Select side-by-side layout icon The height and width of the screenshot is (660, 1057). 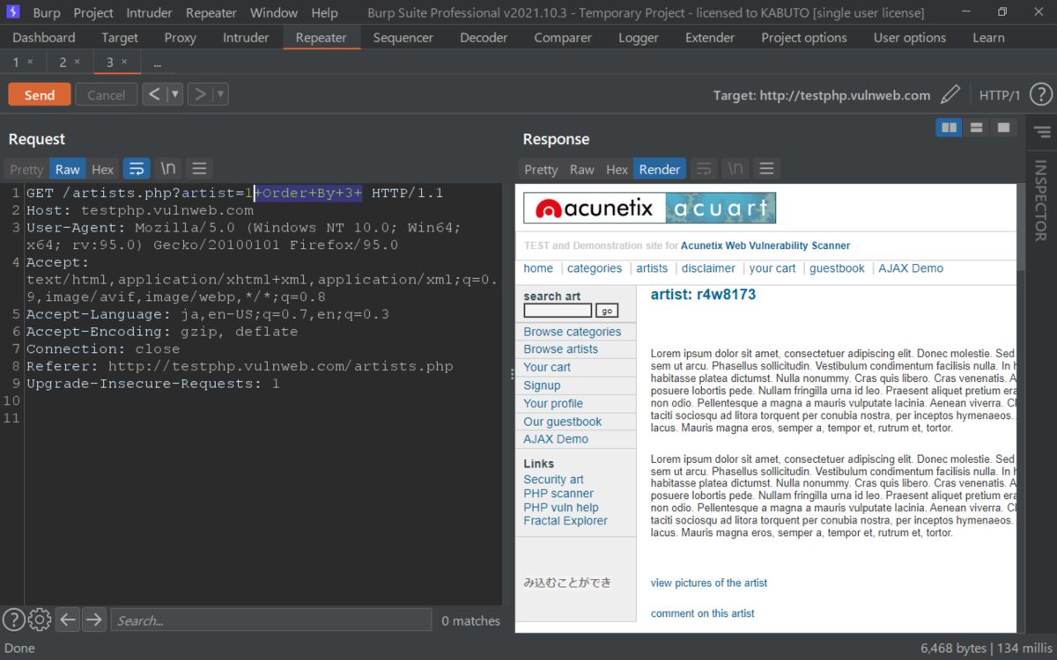(949, 128)
